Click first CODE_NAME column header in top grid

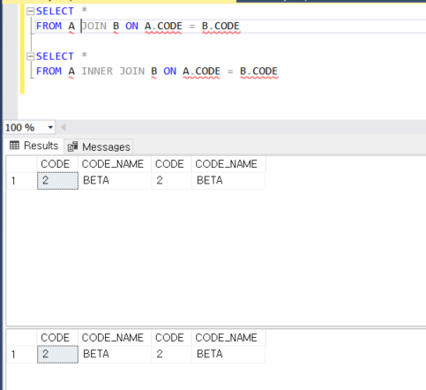coord(115,164)
